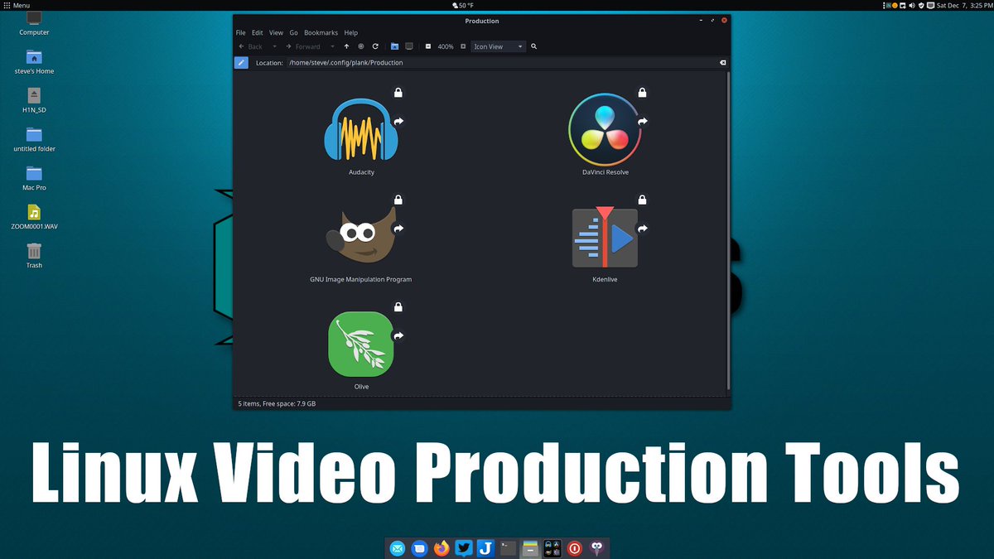Screen dimensions: 994x559
Task: Select the Mac Pro folder on desktop
Action: (34, 178)
